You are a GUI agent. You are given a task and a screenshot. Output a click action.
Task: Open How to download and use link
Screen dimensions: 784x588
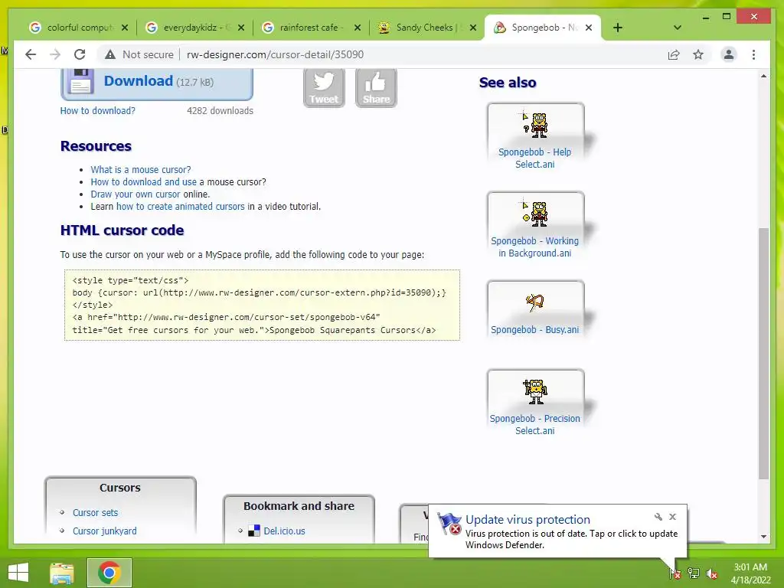point(143,182)
